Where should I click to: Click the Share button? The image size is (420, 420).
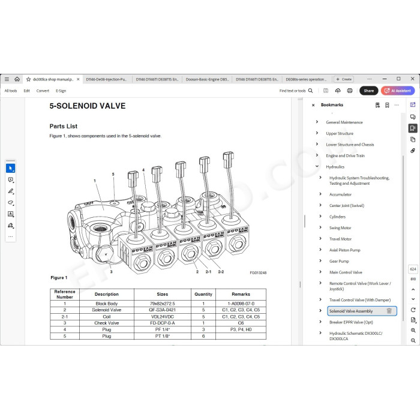(x=368, y=91)
